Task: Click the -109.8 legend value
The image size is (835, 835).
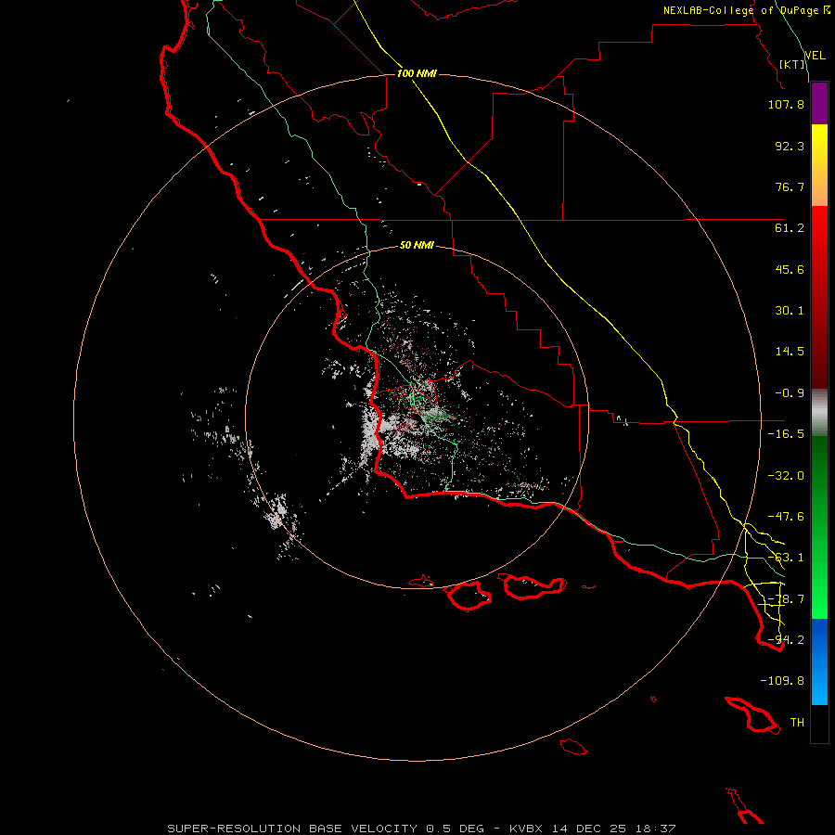Action: tap(782, 681)
